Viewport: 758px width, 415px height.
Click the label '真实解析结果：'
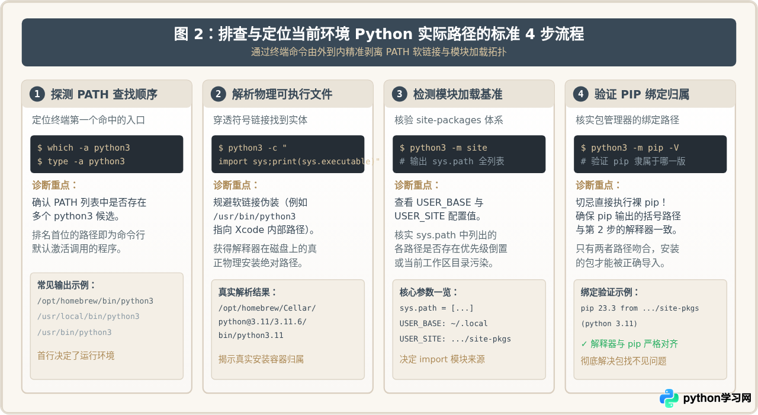click(248, 292)
